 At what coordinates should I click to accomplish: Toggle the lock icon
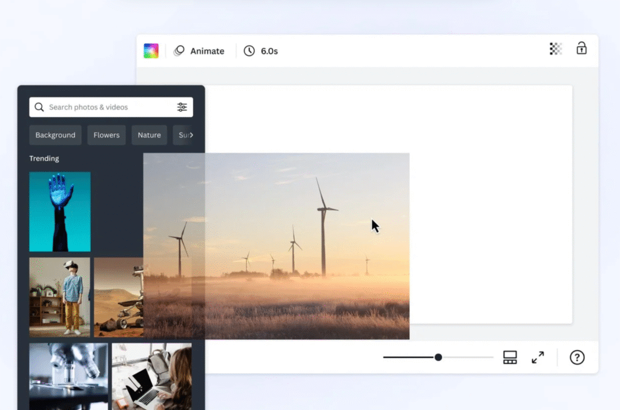click(x=581, y=48)
